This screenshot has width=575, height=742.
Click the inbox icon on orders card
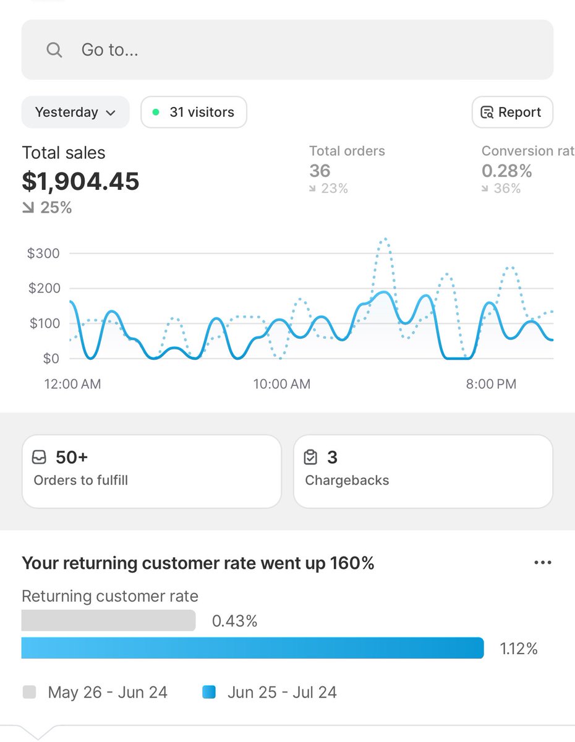40,458
